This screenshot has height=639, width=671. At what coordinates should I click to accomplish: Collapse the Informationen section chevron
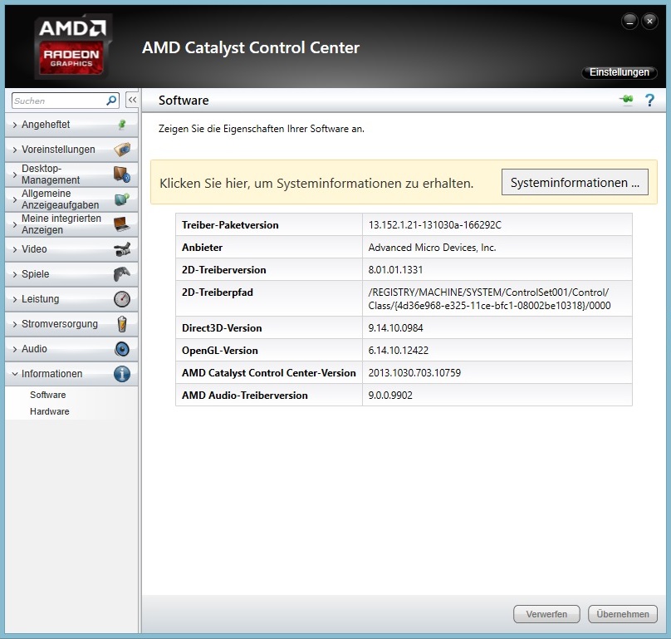coord(15,374)
